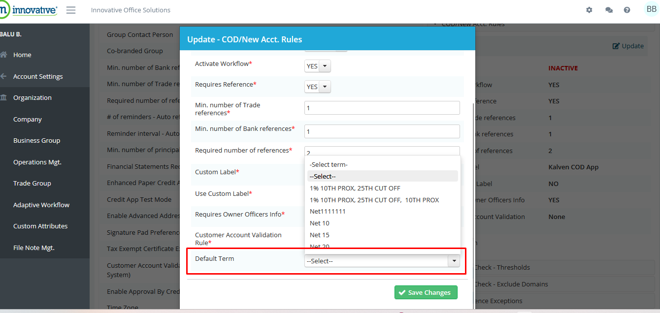
Task: Click the Credit App Test Mode row
Action: [x=139, y=199]
